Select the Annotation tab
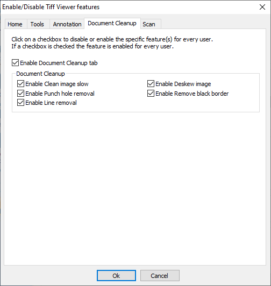This screenshot has width=271, height=286. pos(67,24)
